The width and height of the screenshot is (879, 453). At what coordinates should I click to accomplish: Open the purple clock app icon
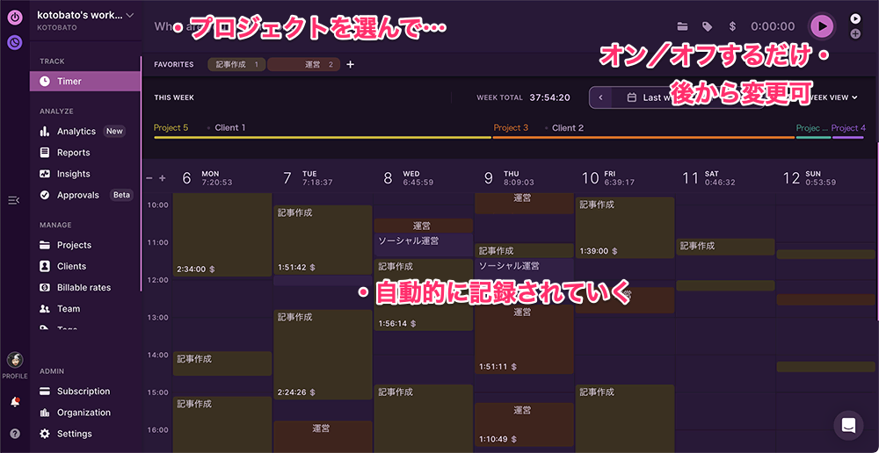click(15, 41)
